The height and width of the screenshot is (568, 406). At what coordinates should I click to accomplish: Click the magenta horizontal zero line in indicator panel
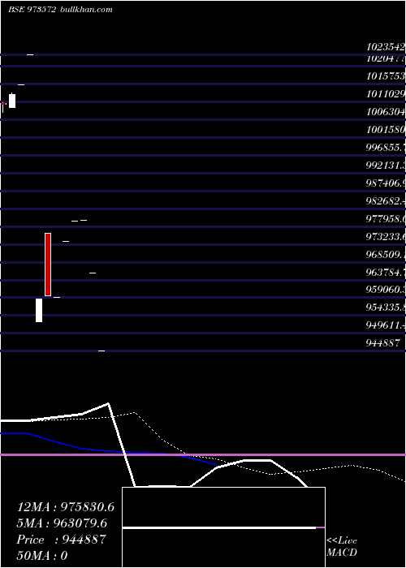tap(203, 454)
